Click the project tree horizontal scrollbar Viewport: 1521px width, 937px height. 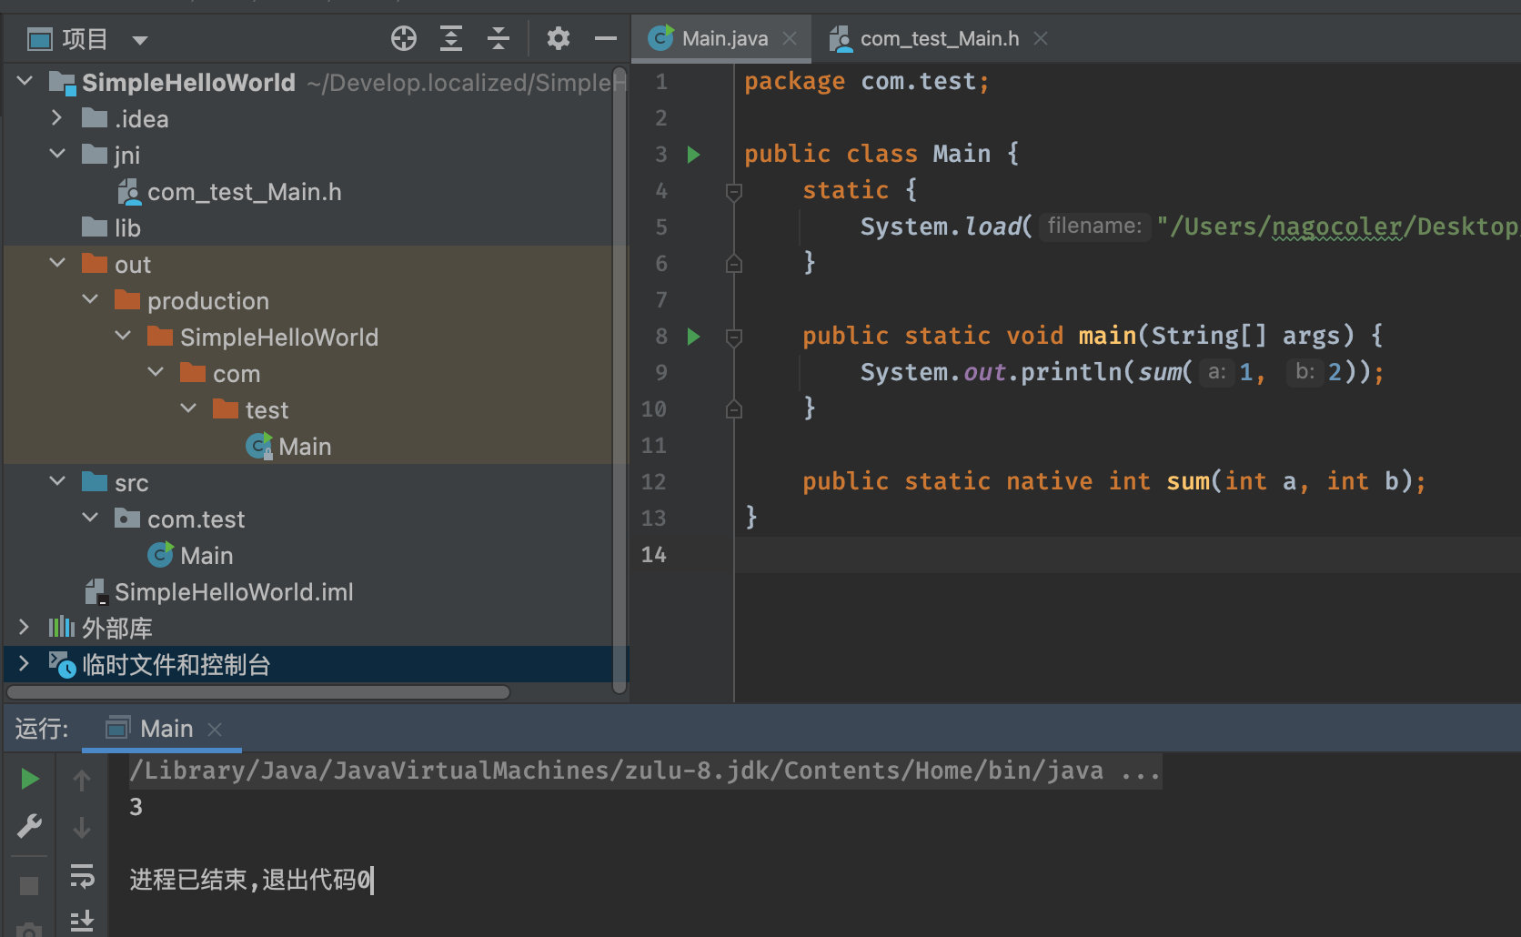[x=258, y=692]
